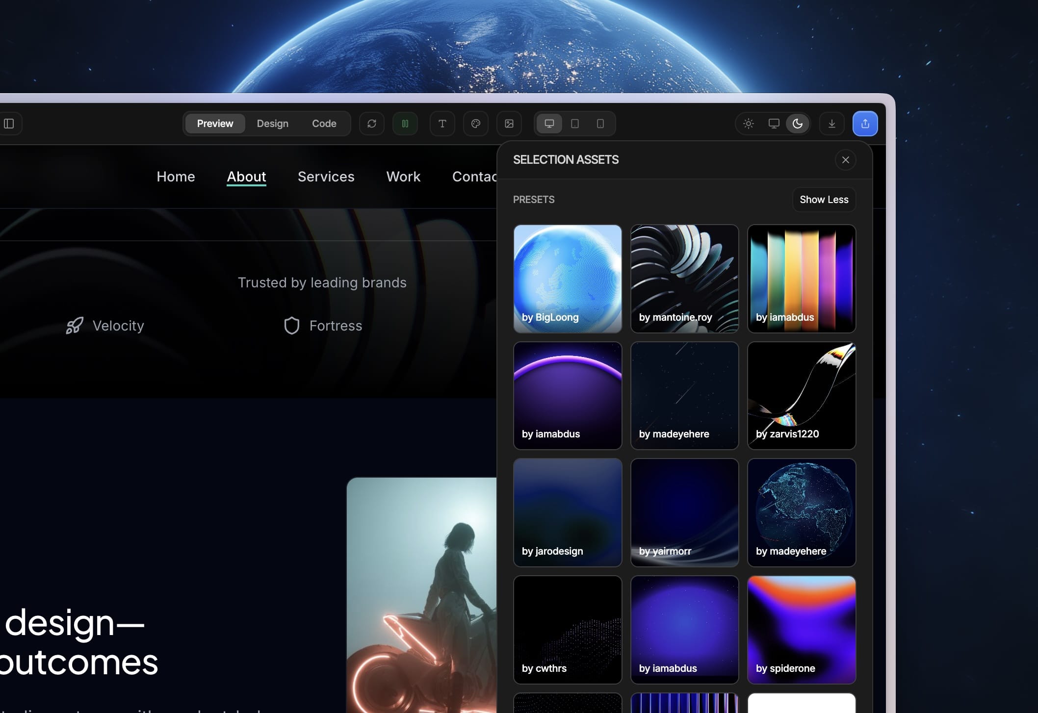Switch to light theme mode

pyautogui.click(x=749, y=124)
